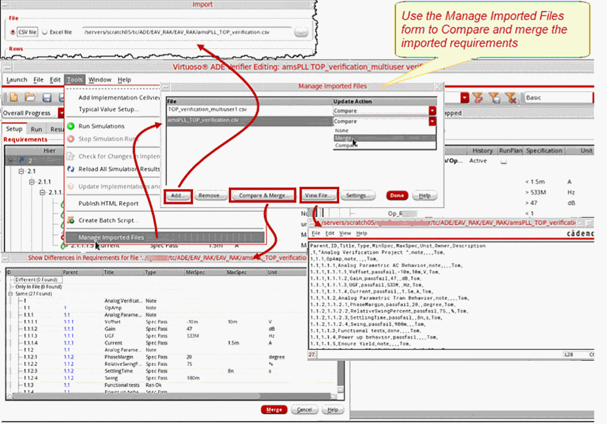Collapse the 'Same (27 Found)' group

click(x=11, y=294)
